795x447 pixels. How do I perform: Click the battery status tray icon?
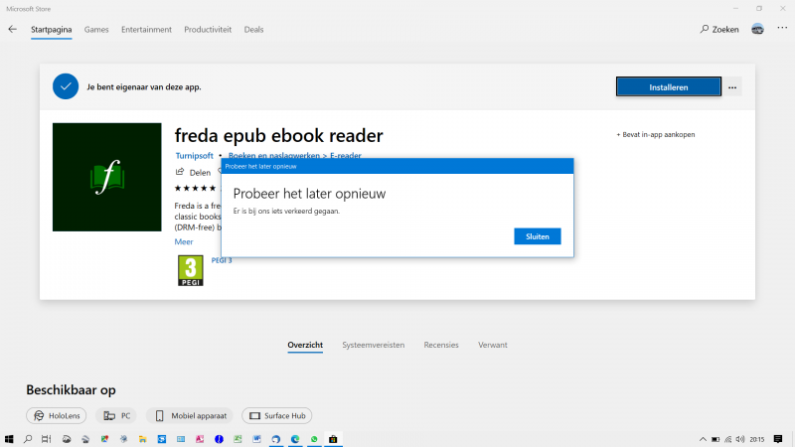[x=715, y=439]
